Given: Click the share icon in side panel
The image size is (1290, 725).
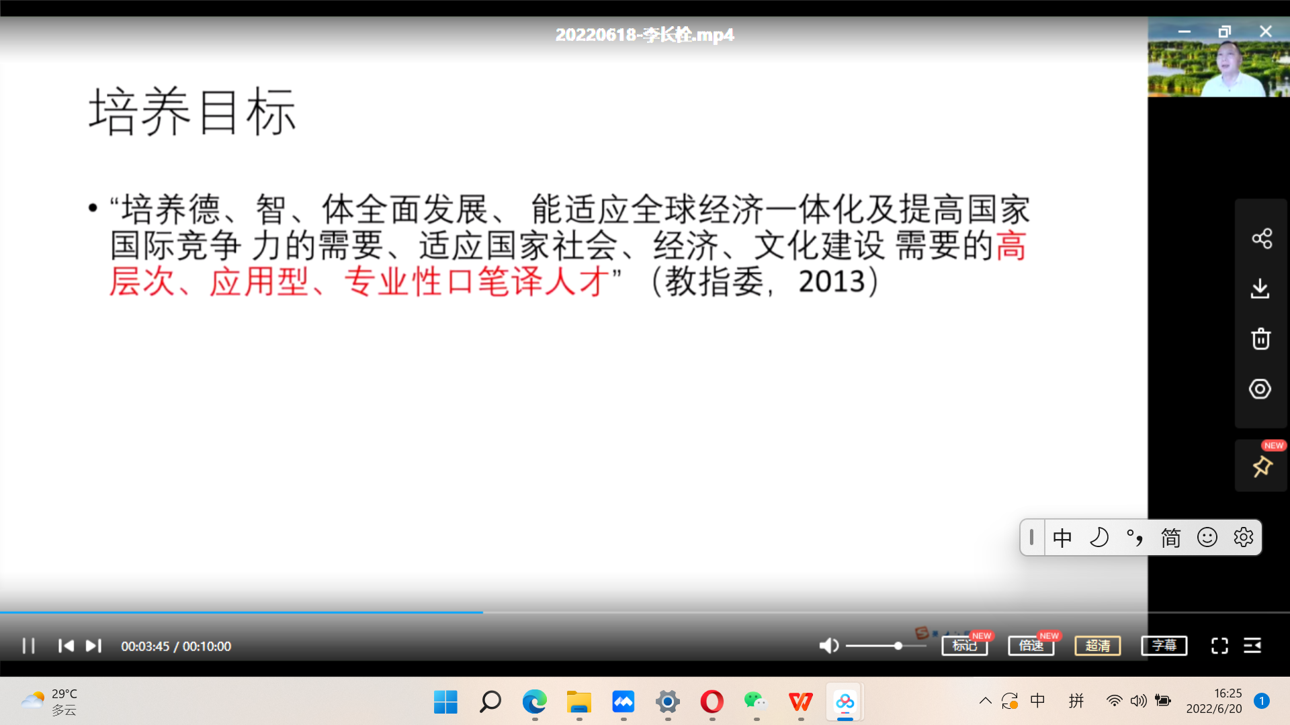Looking at the screenshot, I should click(1261, 238).
